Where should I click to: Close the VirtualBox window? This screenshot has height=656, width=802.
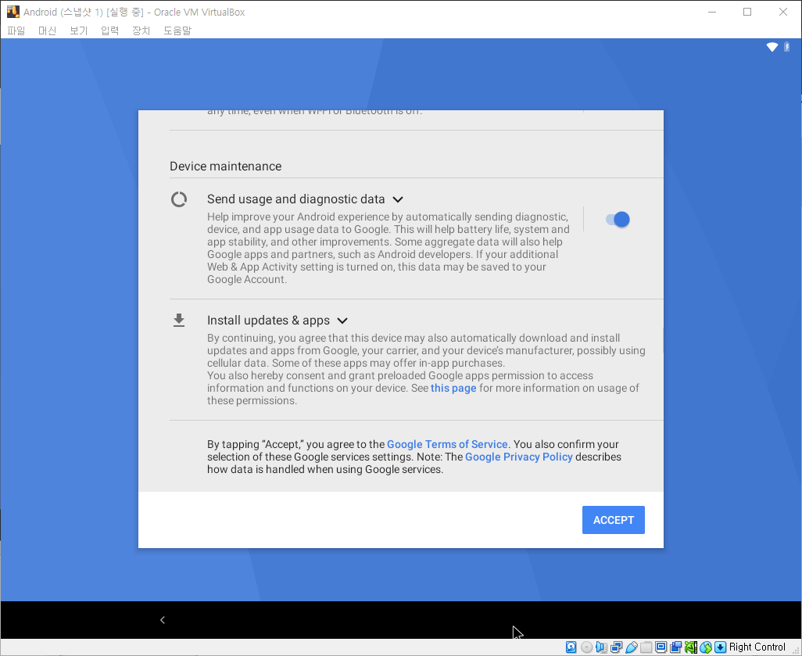tap(783, 12)
